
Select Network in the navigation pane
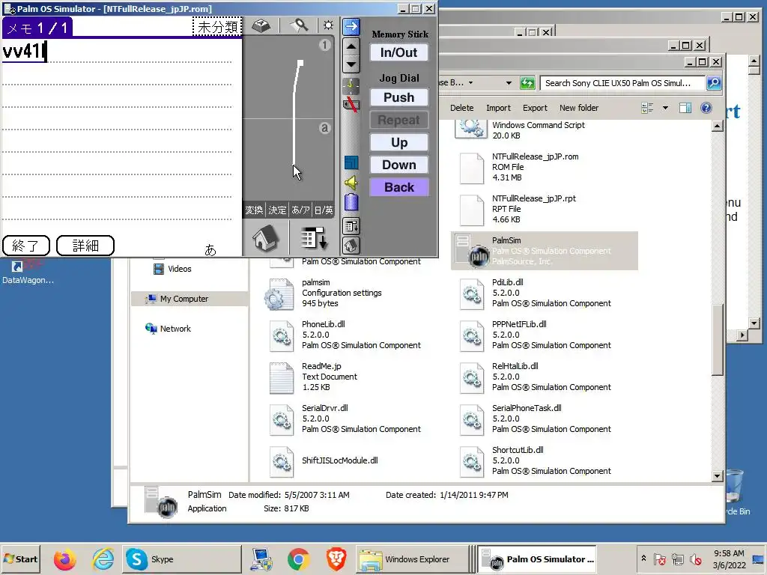pos(169,329)
